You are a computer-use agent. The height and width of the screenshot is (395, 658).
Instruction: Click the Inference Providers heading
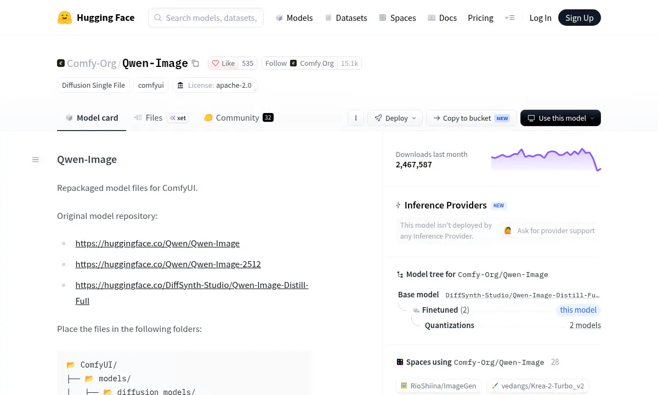[445, 205]
